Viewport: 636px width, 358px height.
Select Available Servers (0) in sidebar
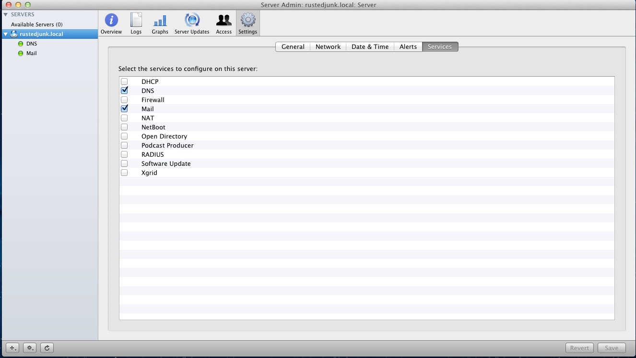37,24
